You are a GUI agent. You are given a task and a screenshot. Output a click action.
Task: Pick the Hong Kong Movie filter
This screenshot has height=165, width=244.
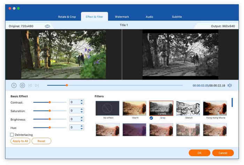[215, 108]
